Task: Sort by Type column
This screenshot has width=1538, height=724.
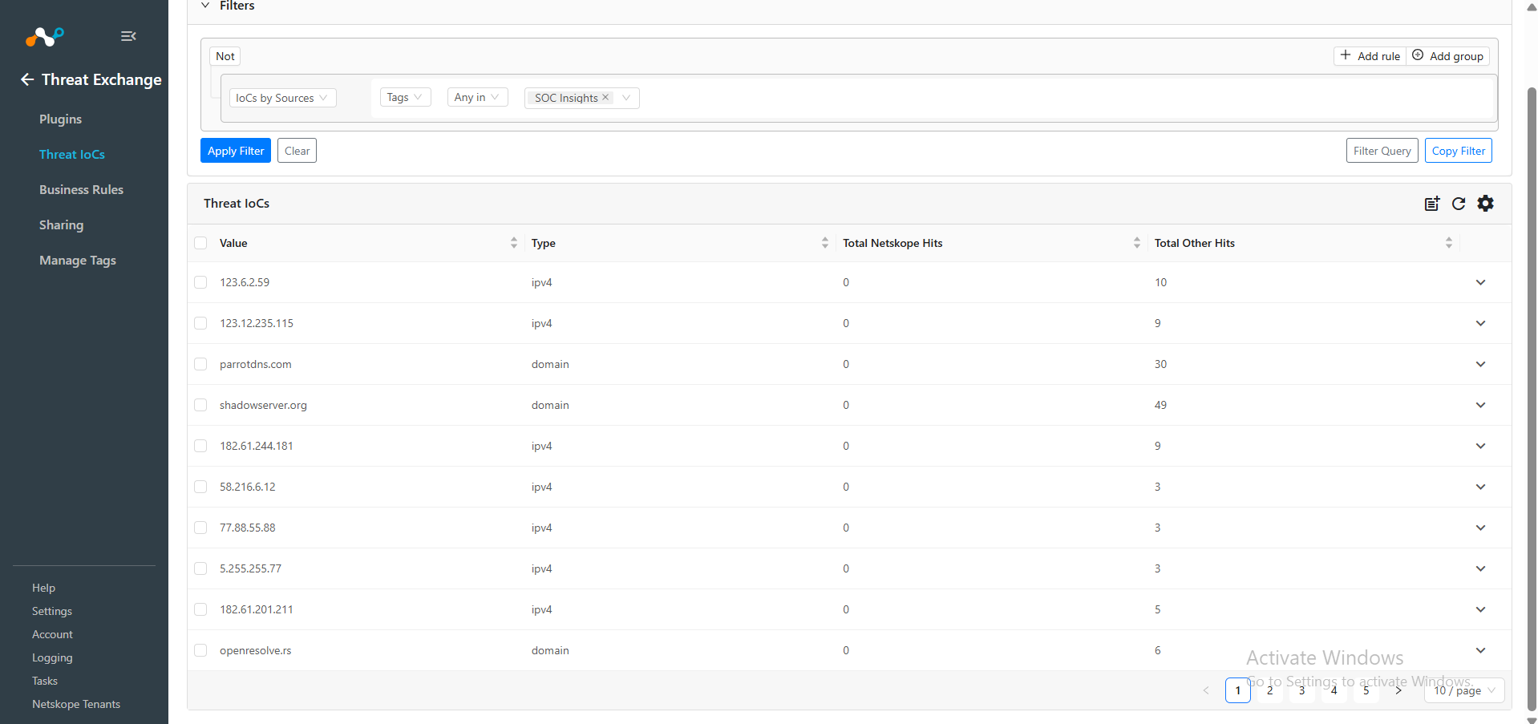Action: click(825, 243)
